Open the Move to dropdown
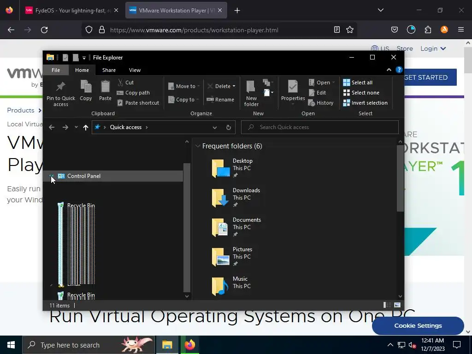The height and width of the screenshot is (354, 472). 184,86
